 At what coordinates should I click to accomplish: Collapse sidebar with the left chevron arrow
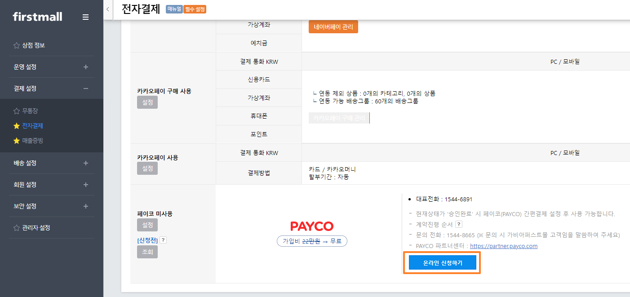pyautogui.click(x=108, y=9)
